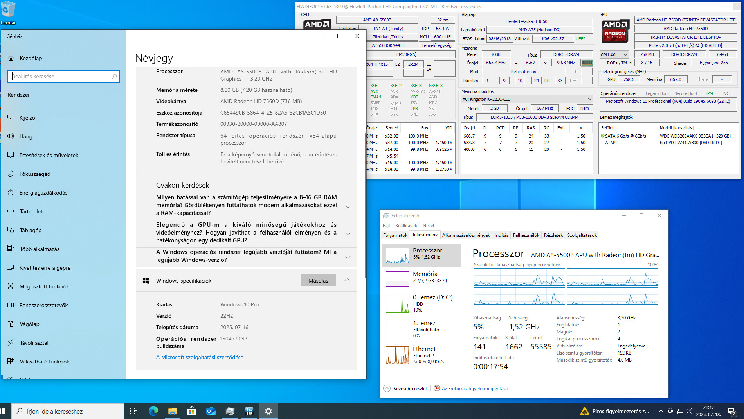Image resolution: width=744 pixels, height=419 pixels.
Task: Switch to HWiNFO via its taskbar icon
Action: (x=249, y=411)
